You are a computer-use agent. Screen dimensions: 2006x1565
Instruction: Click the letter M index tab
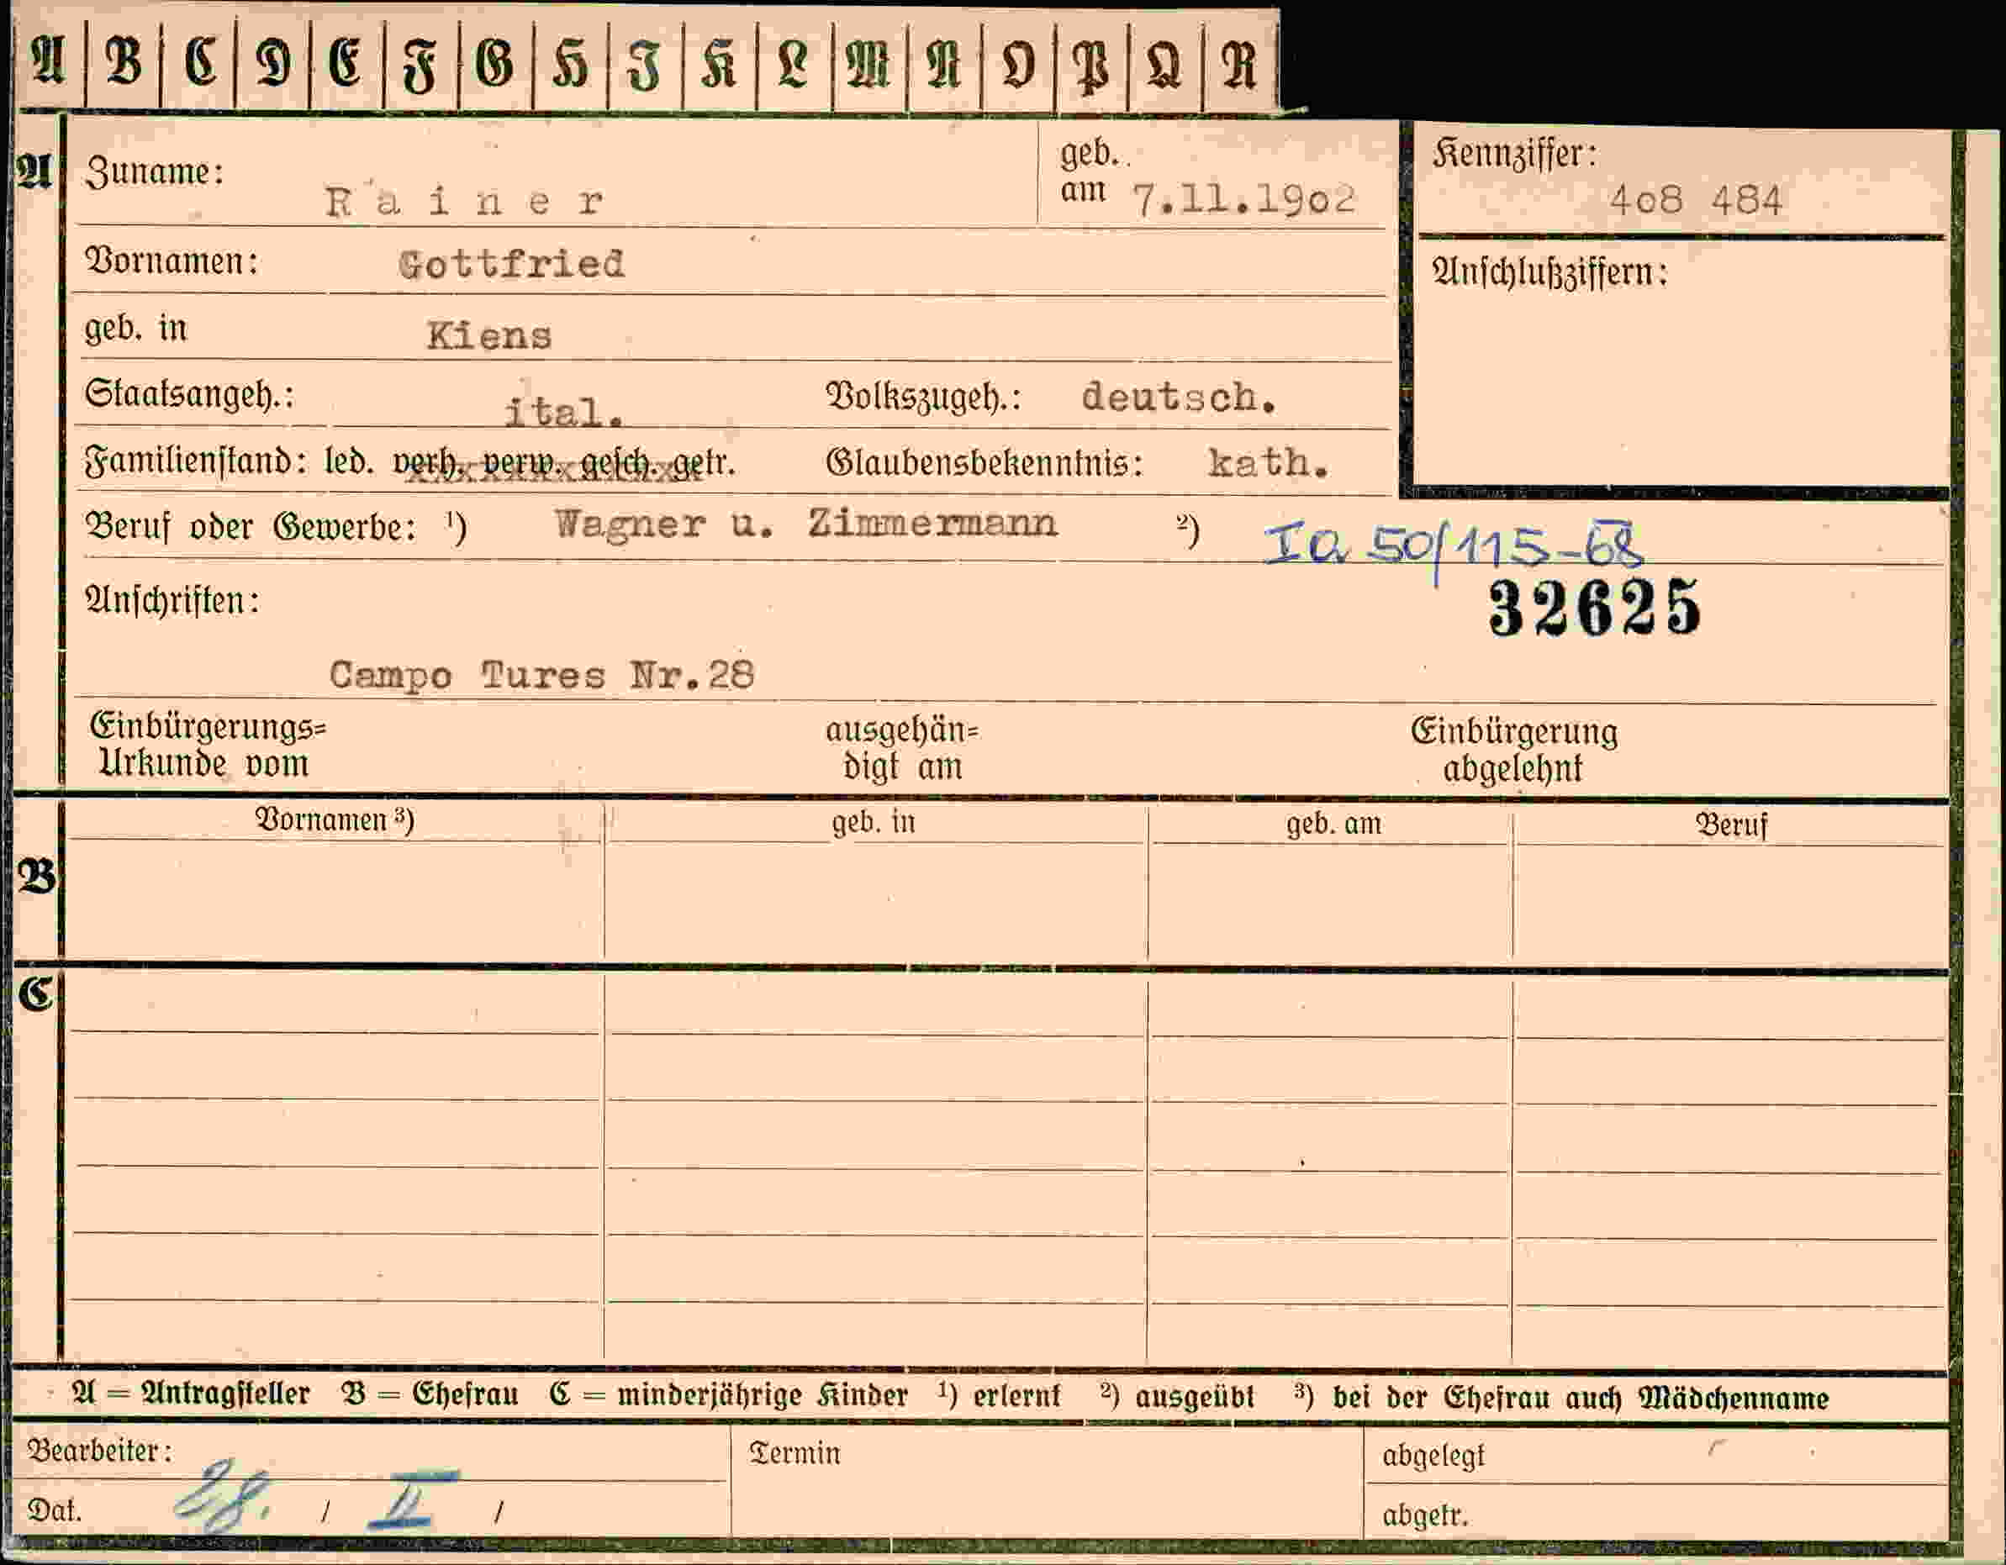[868, 64]
